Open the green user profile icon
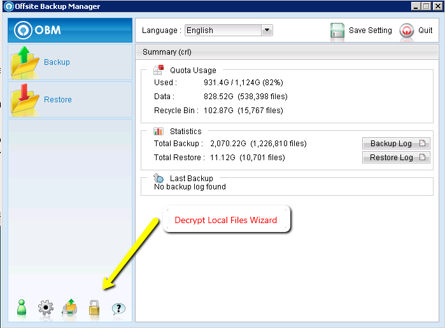 point(22,308)
